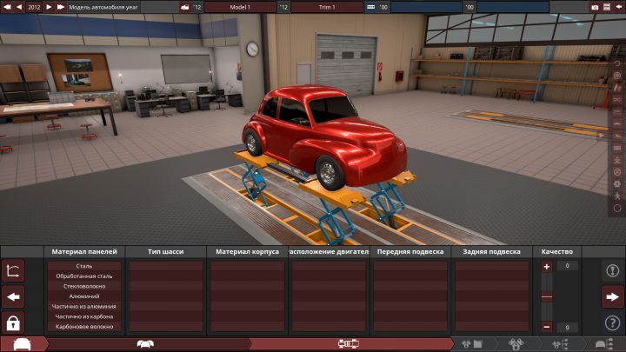This screenshot has width=626, height=352.
Task: Click the right arrow next button
Action: tap(611, 296)
